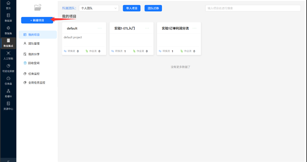307x162 pixels.
Task: Open 数据集 dataset section
Action: tap(8, 30)
